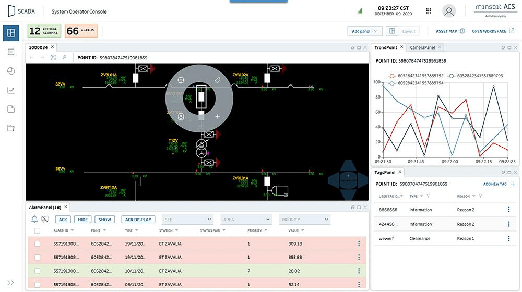The height and width of the screenshot is (292, 522).
Task: Open the apps grid menu icon
Action: click(x=429, y=11)
